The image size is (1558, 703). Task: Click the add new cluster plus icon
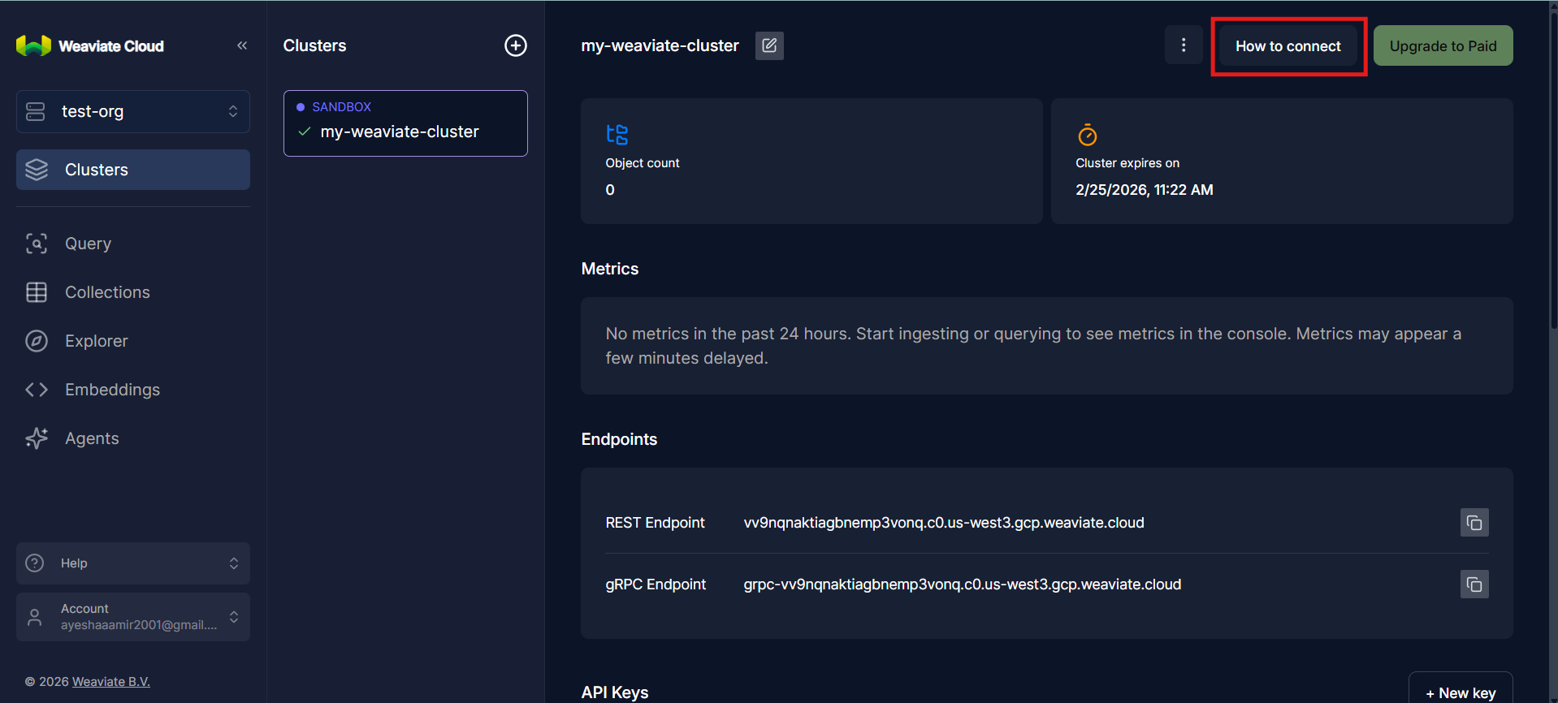(516, 45)
